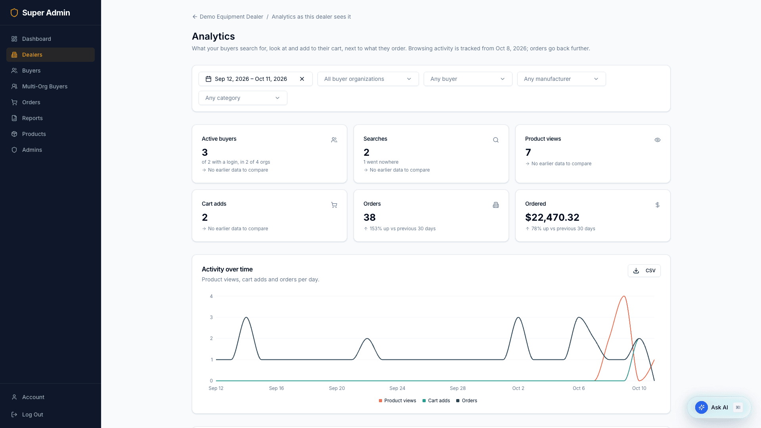Open Products in the sidebar
Image resolution: width=761 pixels, height=428 pixels.
(50, 134)
